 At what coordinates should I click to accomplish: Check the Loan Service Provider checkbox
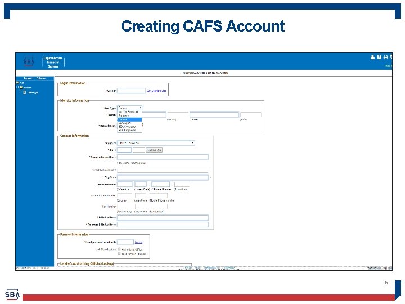(x=119, y=253)
